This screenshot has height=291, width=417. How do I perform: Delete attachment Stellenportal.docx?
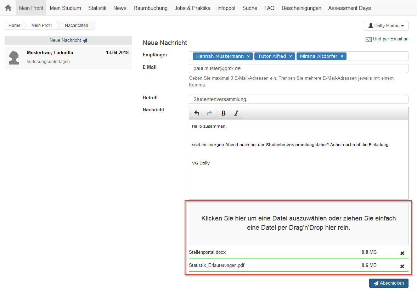tap(402, 253)
